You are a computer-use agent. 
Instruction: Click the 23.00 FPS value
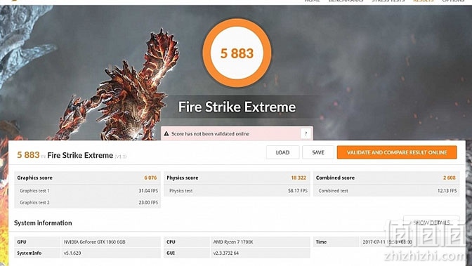[148, 202]
